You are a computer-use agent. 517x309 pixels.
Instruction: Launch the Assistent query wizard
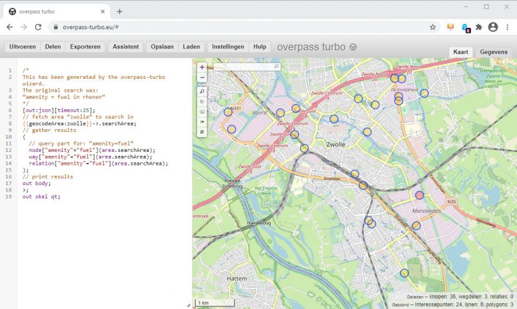tap(125, 47)
